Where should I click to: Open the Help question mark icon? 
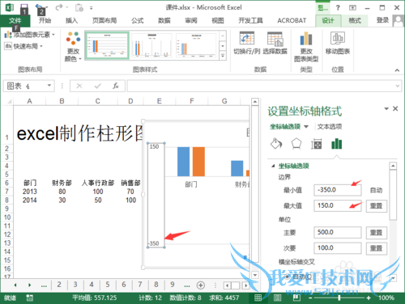pos(338,7)
